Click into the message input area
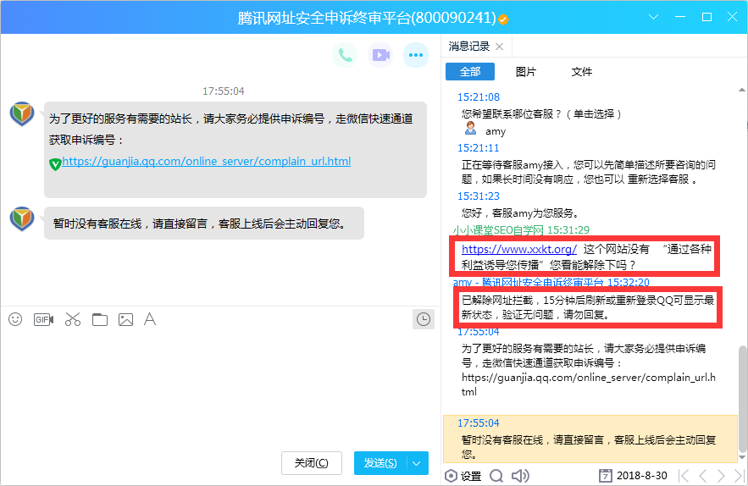Image resolution: width=748 pixels, height=486 pixels. 219,389
